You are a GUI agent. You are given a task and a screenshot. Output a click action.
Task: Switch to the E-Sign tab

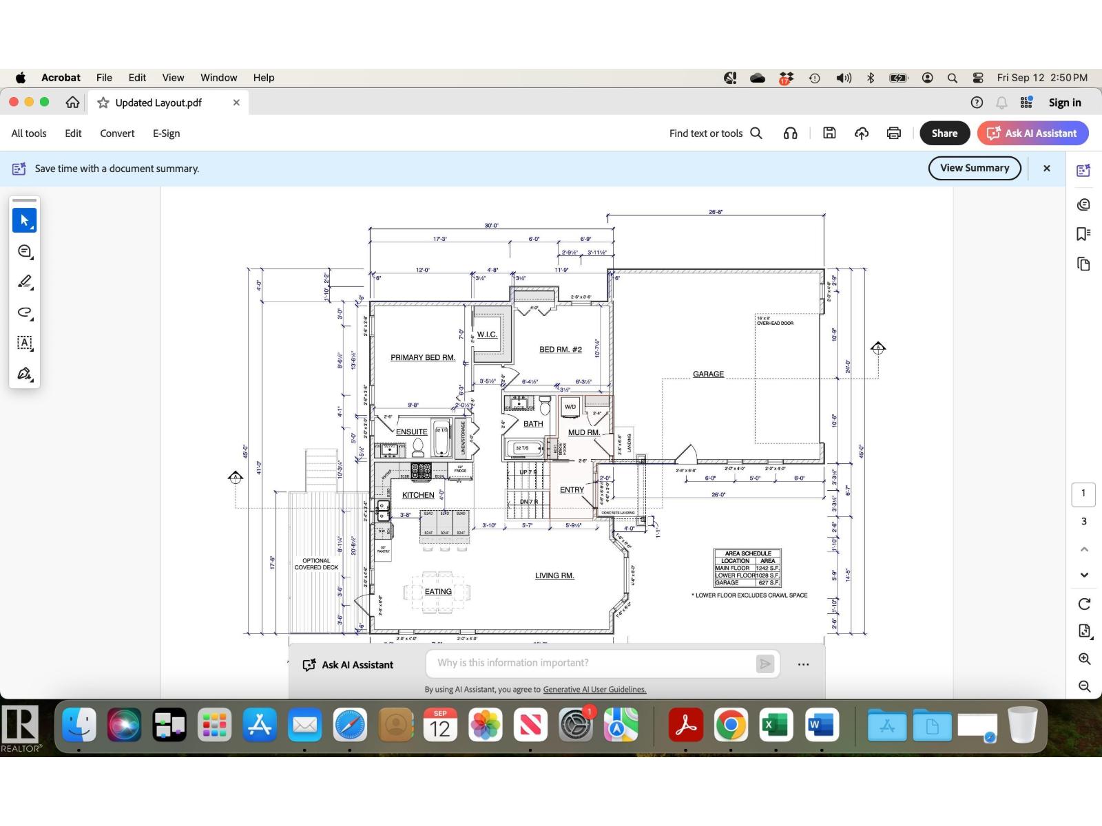[x=166, y=134]
